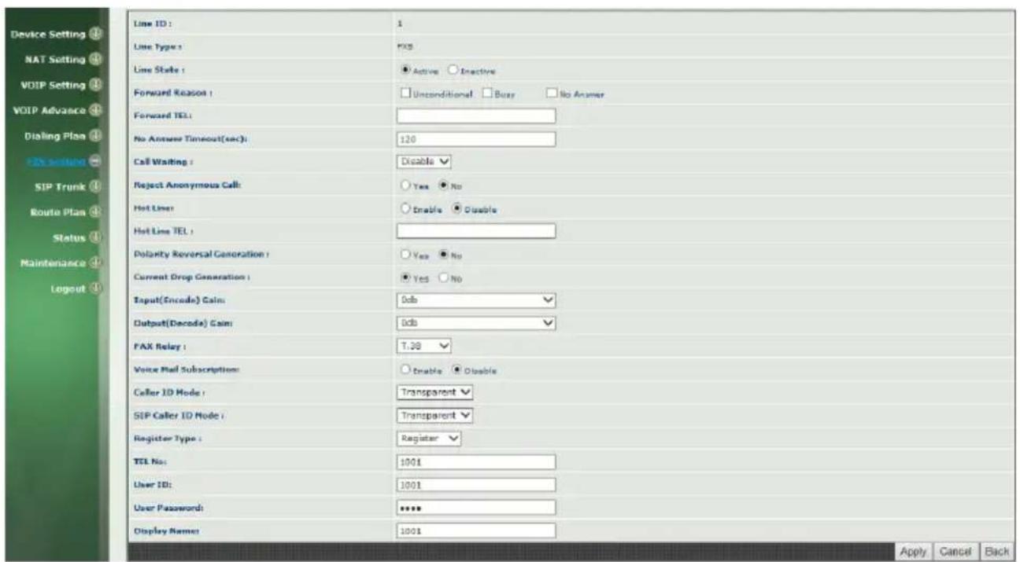
Task: Click the No Answer Timeout field
Action: tap(476, 139)
